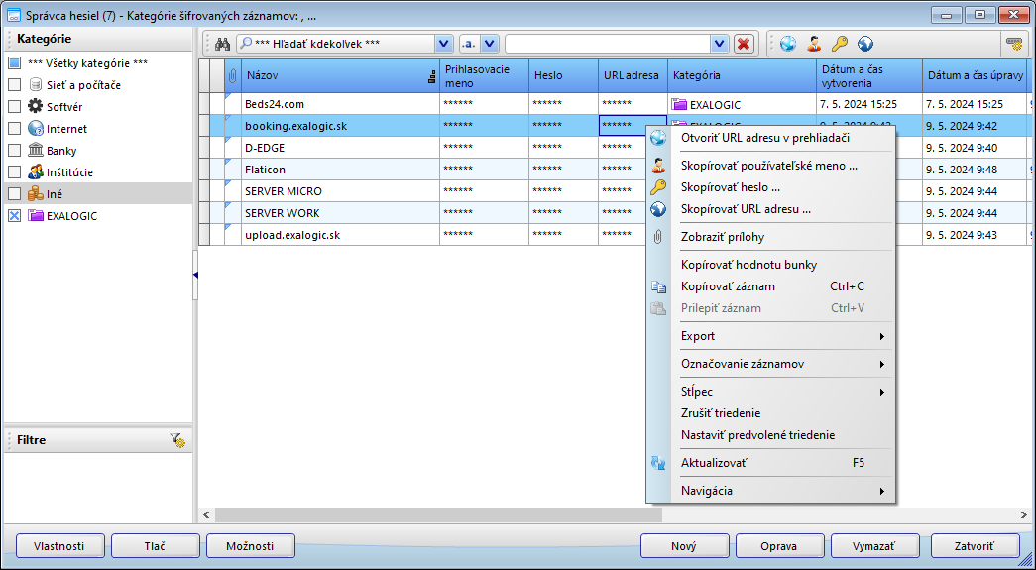Open the .a. match mode dropdown

point(489,45)
